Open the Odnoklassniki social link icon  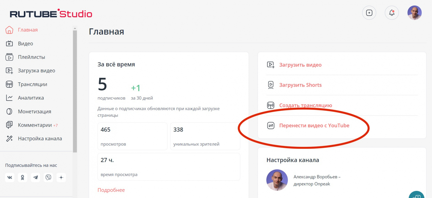tap(22, 177)
